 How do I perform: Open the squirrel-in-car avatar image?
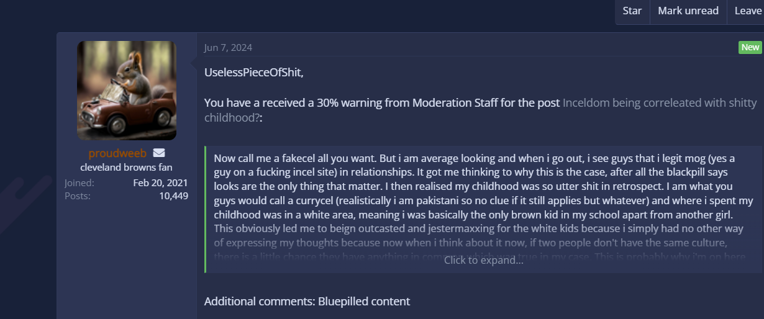coord(127,91)
